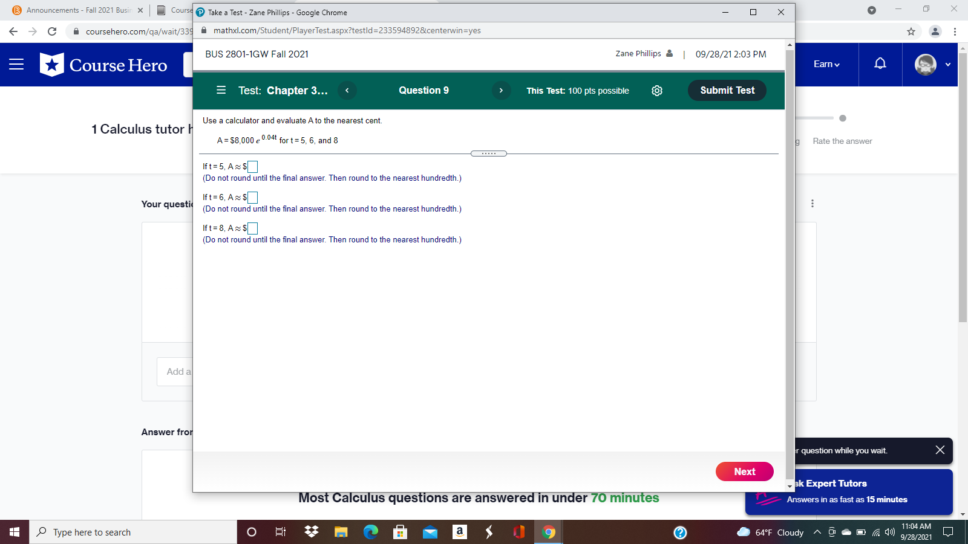Launch Microsoft Edge from the taskbar
The image size is (968, 544).
[371, 532]
